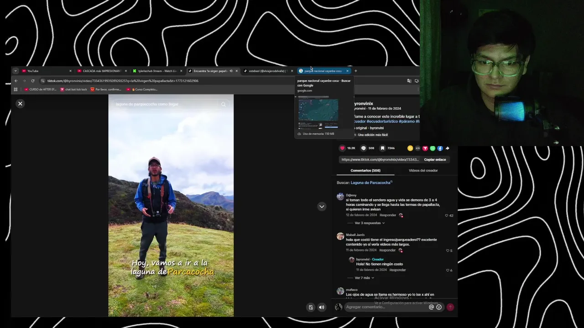Open the tab search dropdown arrow
This screenshot has width=584, height=328.
pos(16,71)
